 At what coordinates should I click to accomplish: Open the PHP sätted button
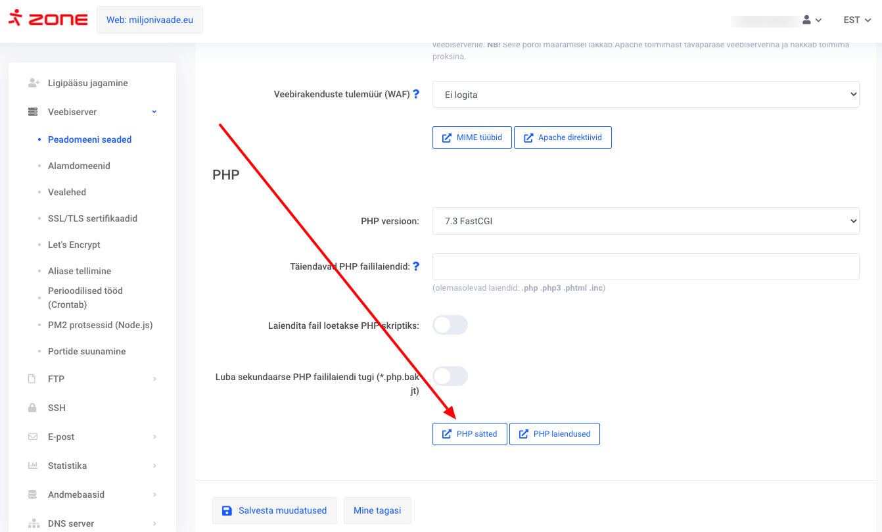(469, 434)
